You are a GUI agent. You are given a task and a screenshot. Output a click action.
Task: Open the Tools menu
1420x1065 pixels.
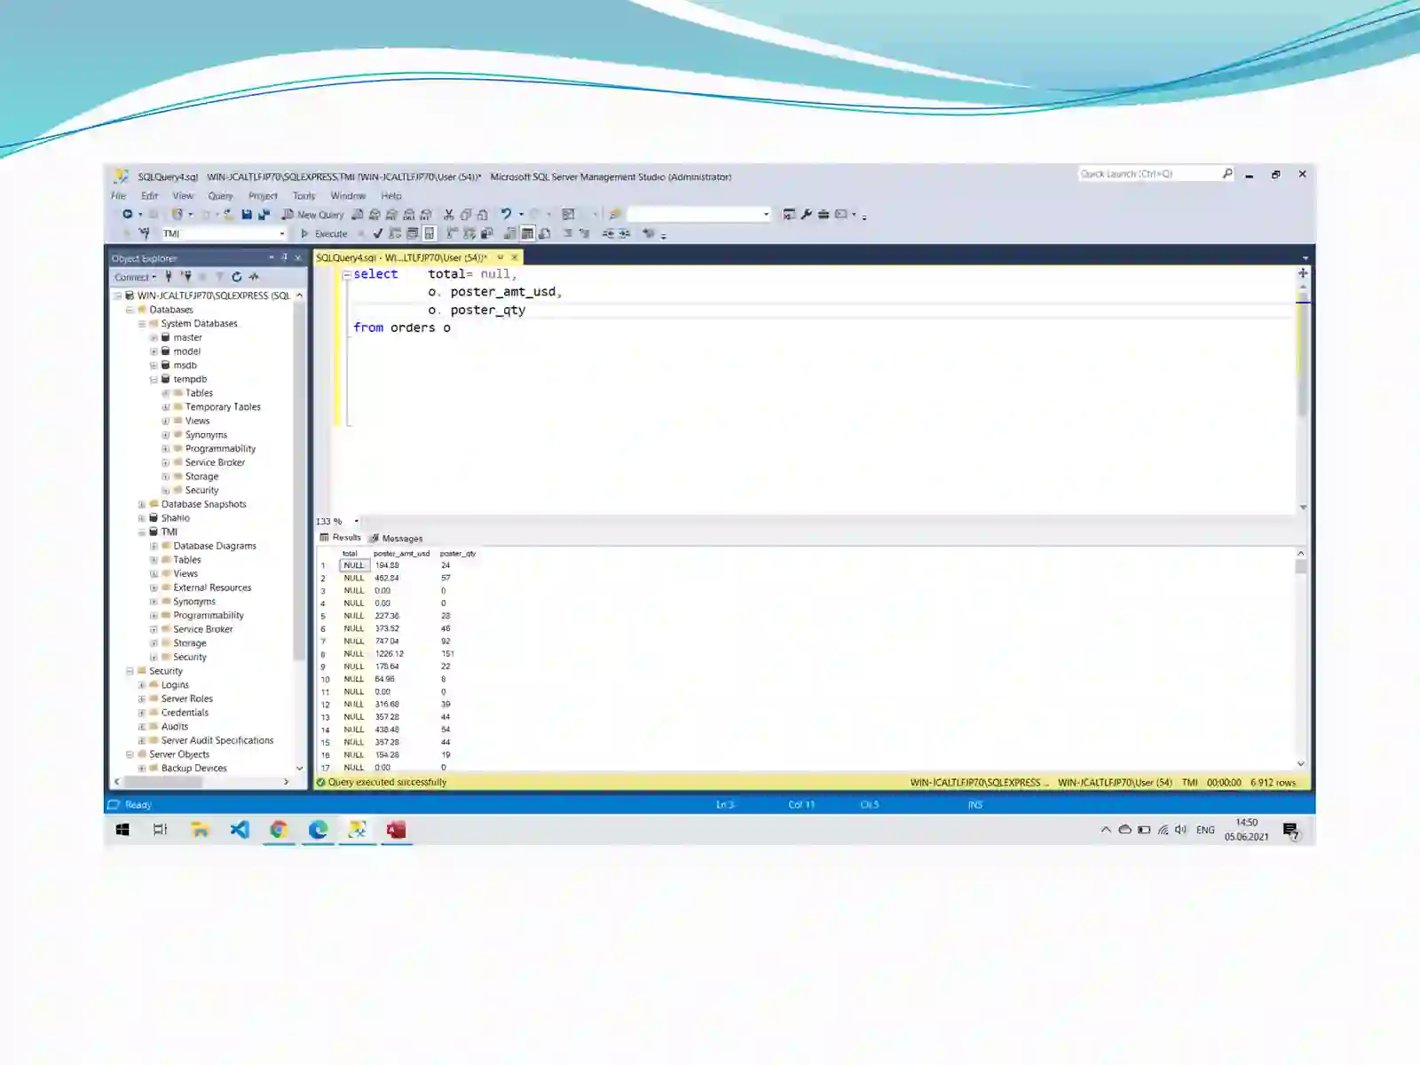pyautogui.click(x=304, y=196)
